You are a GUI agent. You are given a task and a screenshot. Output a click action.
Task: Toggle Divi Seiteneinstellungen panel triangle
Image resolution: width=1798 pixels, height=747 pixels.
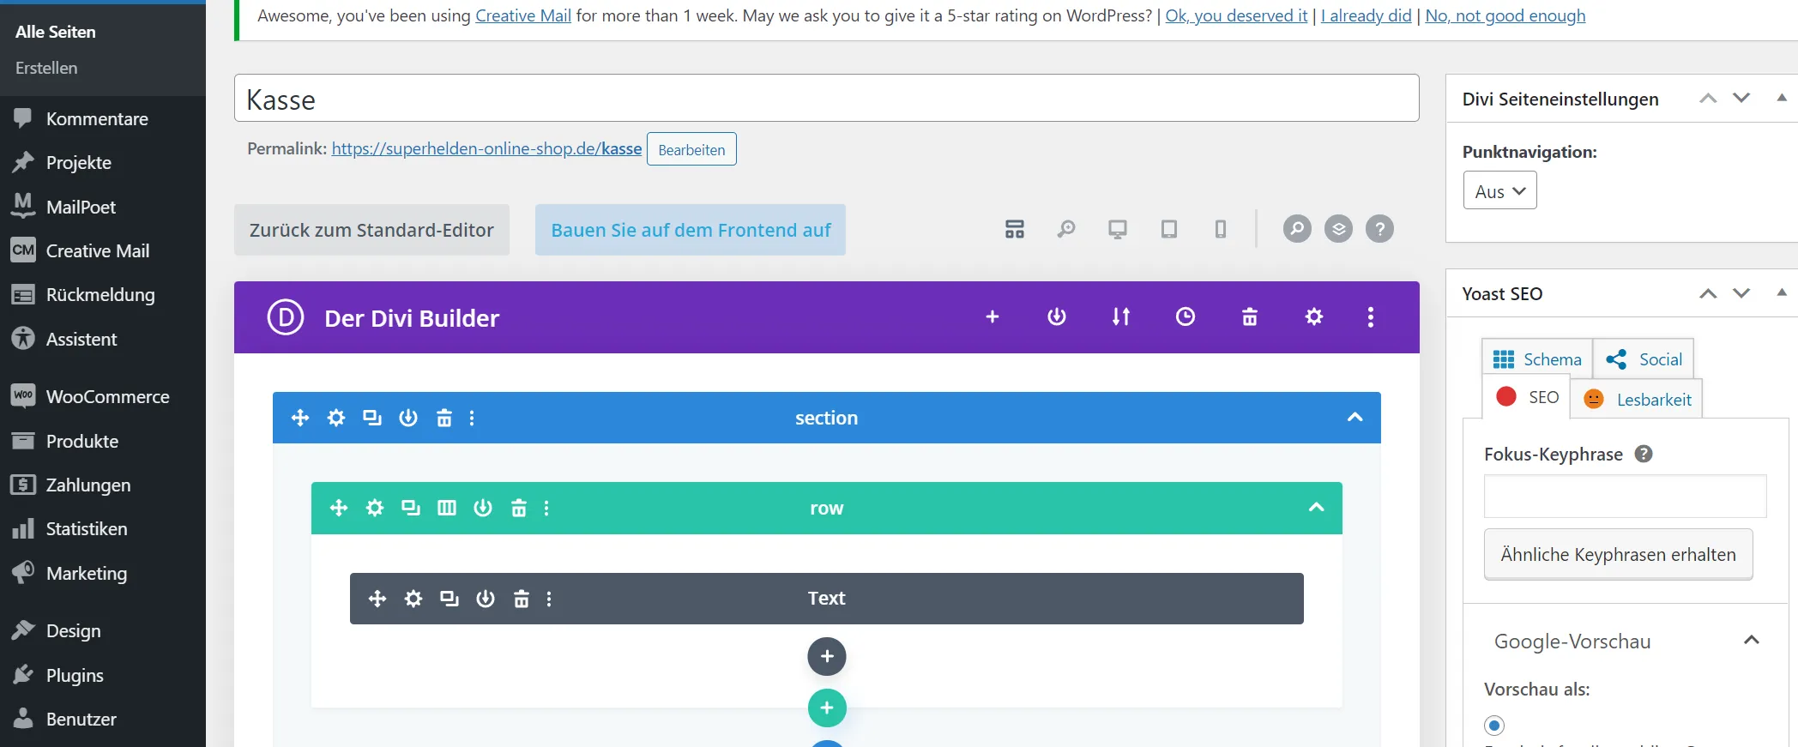click(x=1782, y=98)
